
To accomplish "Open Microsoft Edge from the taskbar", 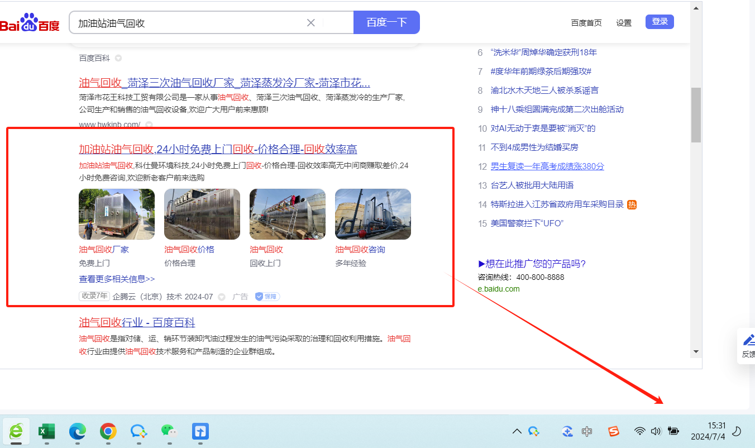I will pyautogui.click(x=78, y=431).
